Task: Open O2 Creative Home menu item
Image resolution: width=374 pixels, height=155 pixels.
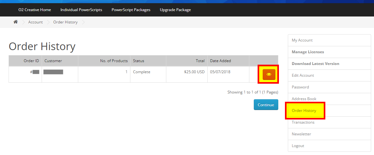Action: click(35, 10)
